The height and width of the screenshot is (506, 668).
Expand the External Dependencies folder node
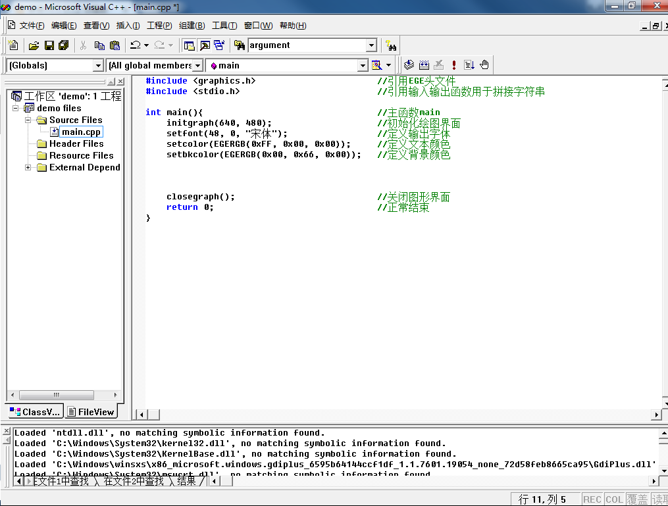28,168
